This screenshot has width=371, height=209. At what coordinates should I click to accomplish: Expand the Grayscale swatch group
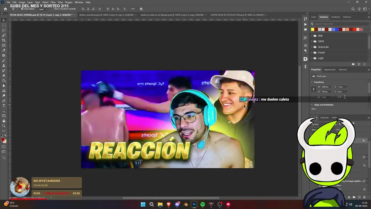312,47
